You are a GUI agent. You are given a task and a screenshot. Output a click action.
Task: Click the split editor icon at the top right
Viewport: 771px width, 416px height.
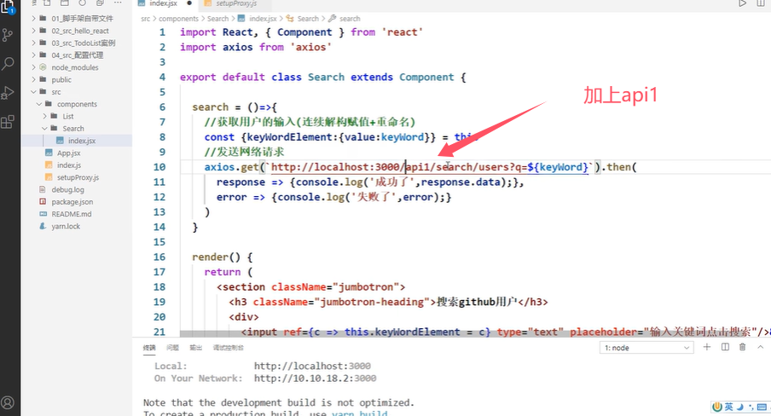(x=761, y=3)
